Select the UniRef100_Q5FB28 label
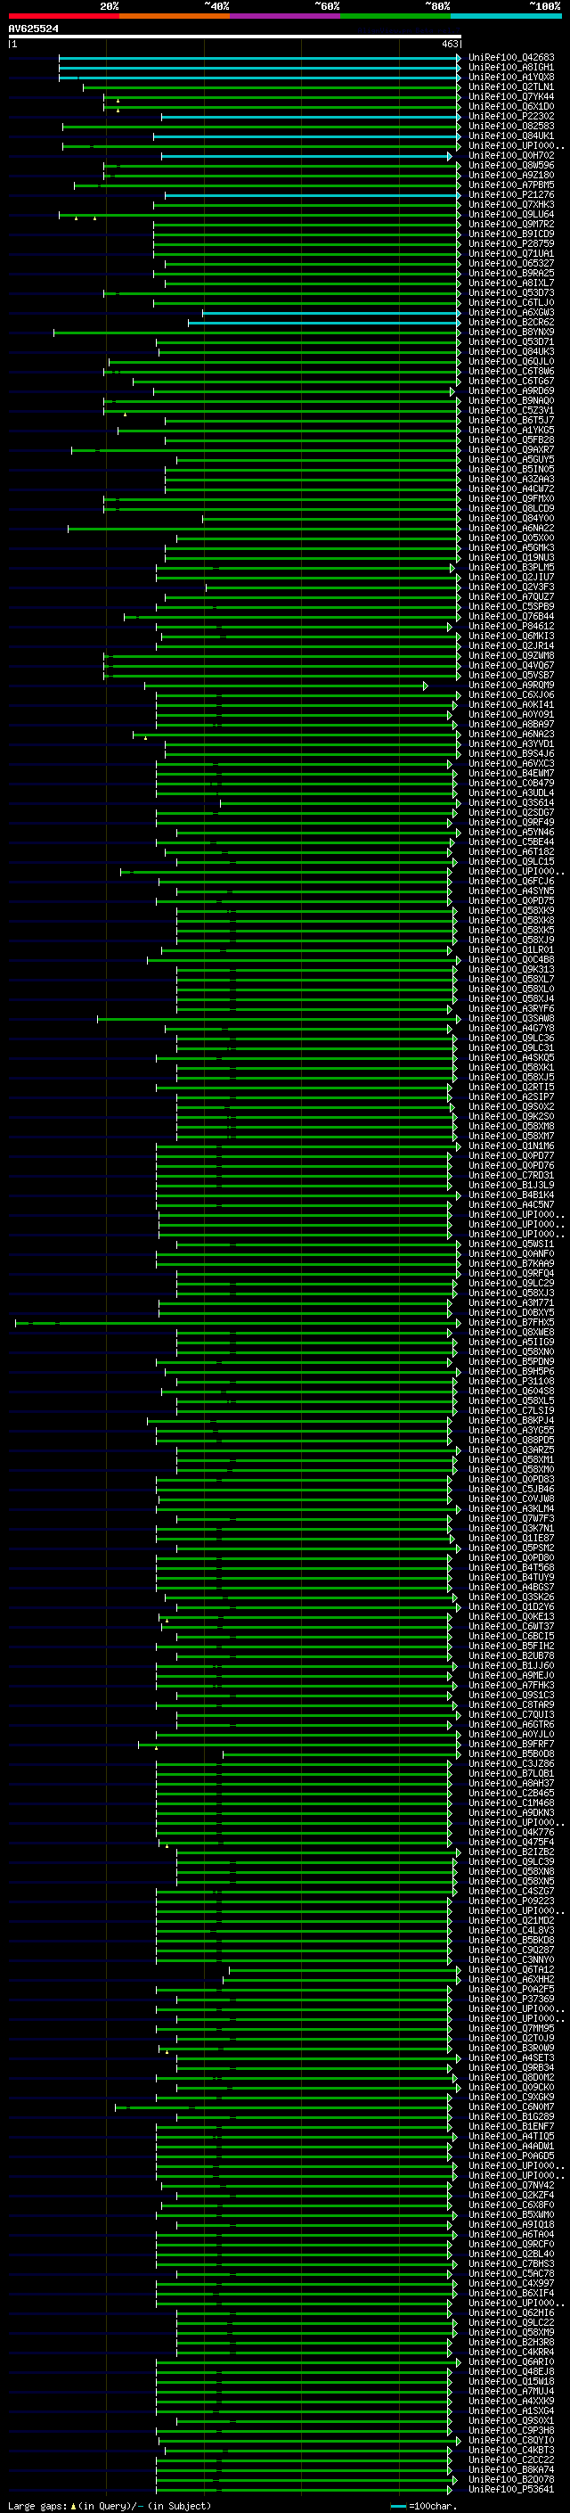The height and width of the screenshot is (2513, 570). [511, 440]
